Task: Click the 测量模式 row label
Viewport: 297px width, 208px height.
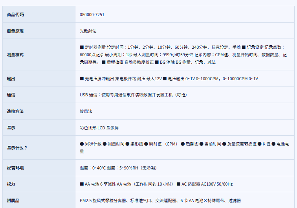Action: 15,55
